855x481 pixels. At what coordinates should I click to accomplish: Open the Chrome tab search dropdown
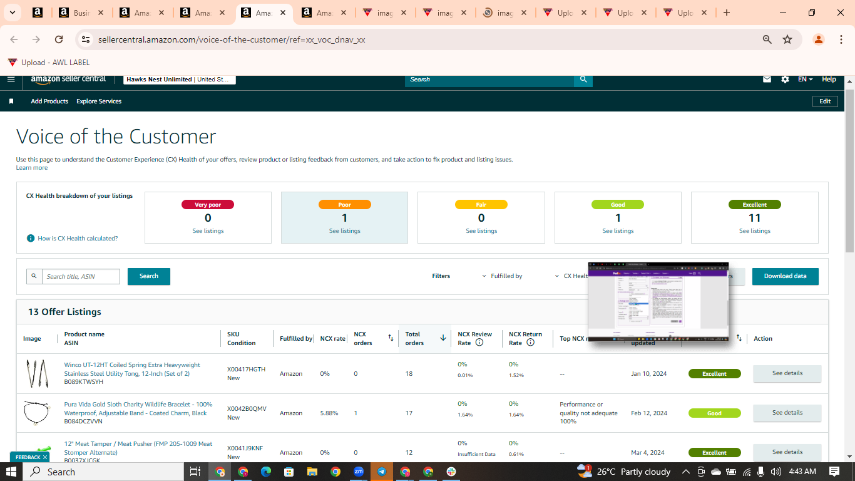click(x=12, y=13)
